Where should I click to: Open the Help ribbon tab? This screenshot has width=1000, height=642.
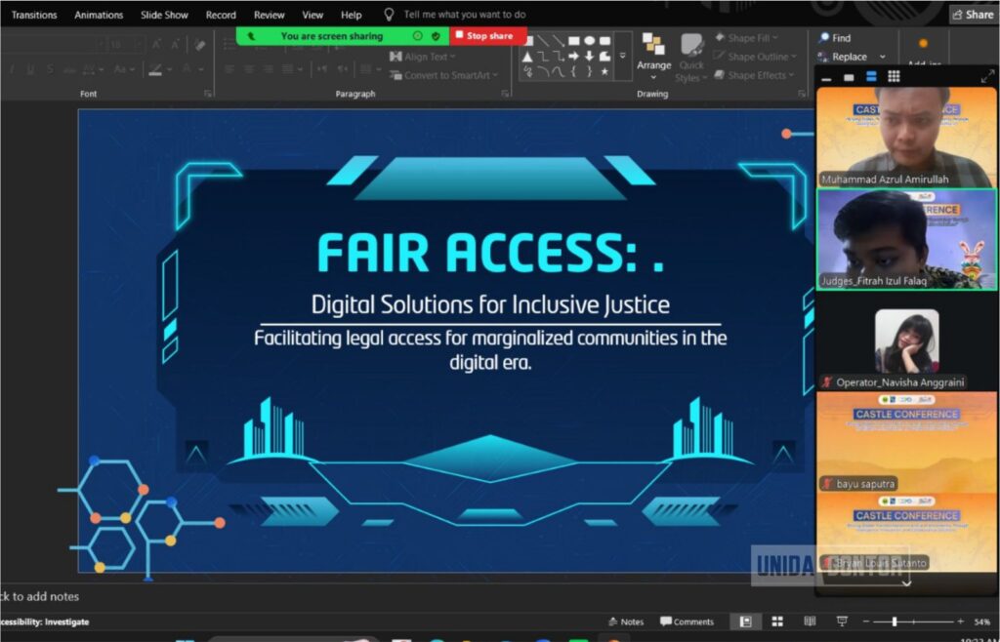[352, 15]
